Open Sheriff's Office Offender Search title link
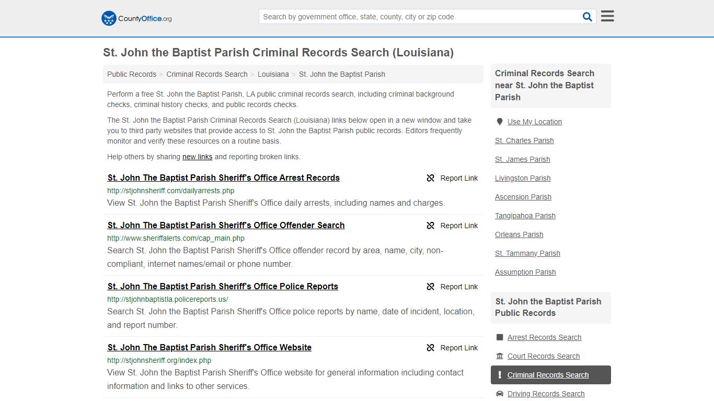The image size is (714, 401). coord(226,225)
